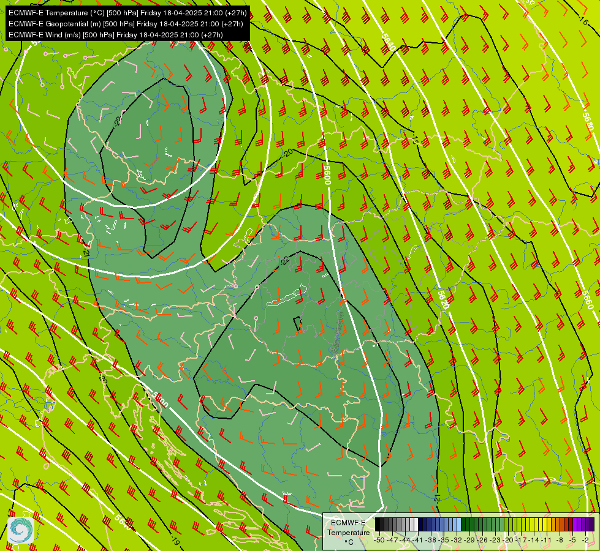Click the 5620 geopotential contour label
This screenshot has height=551, width=600.
click(442, 299)
